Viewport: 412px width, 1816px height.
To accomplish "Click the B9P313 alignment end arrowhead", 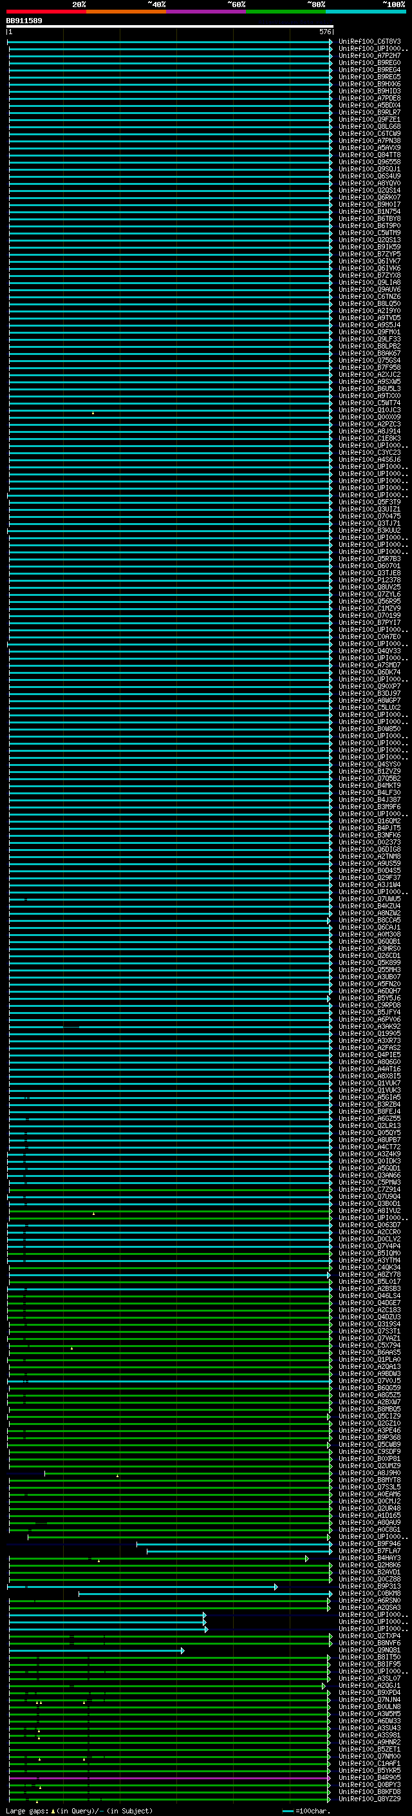I will point(276,1587).
